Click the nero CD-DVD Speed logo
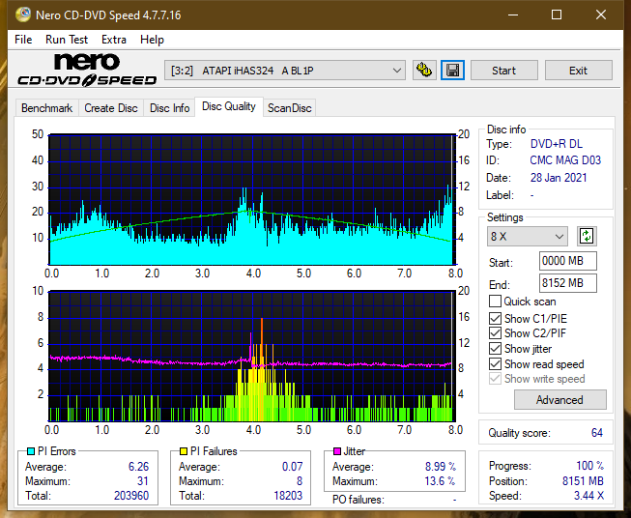The width and height of the screenshot is (631, 518). coord(87,70)
